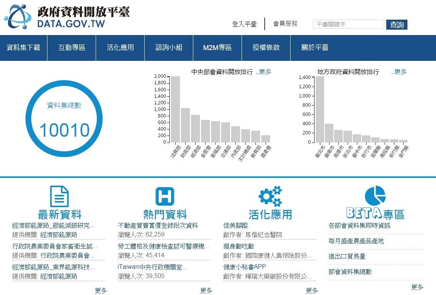Expand 更多 beside 地方政府資料開放排行
The image size is (436, 295).
click(400, 72)
